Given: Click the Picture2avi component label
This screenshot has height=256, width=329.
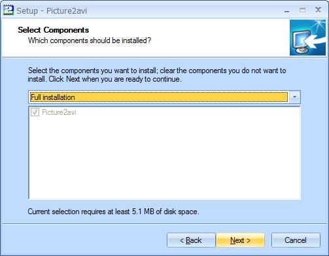Looking at the screenshot, I should pos(59,112).
